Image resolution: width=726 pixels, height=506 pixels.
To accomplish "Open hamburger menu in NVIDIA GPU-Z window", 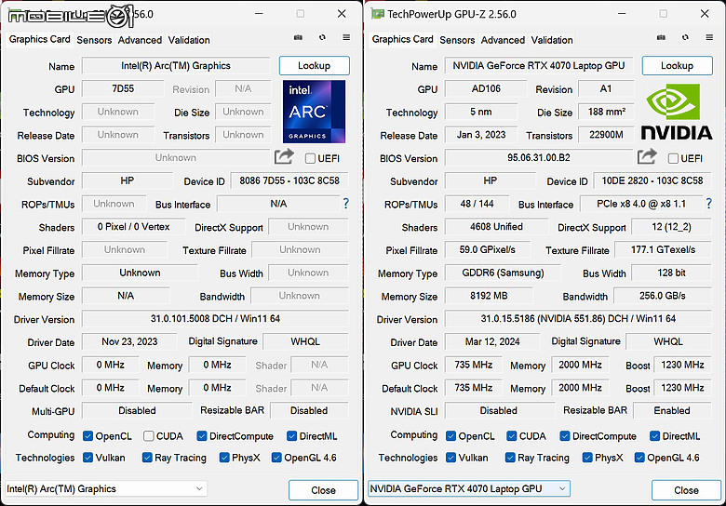I will tap(709, 37).
